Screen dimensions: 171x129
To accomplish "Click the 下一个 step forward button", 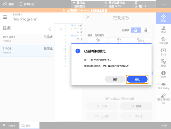I will point(136,116).
